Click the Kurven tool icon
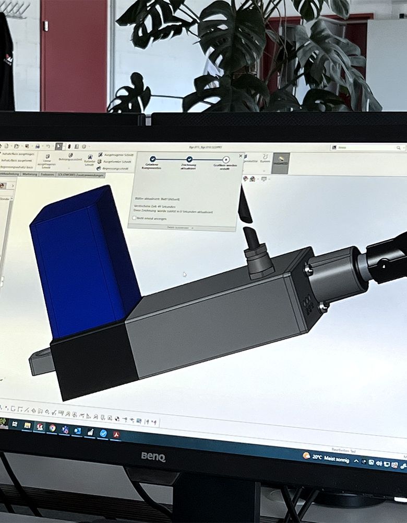The width and height of the screenshot is (407, 523). coord(265,158)
